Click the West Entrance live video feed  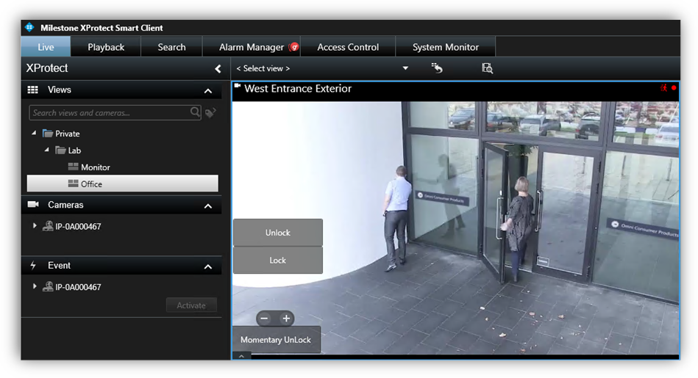(455, 228)
